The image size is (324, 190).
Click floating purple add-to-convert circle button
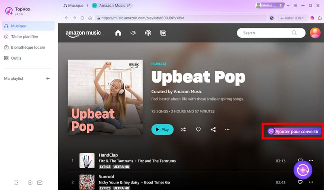click(303, 170)
